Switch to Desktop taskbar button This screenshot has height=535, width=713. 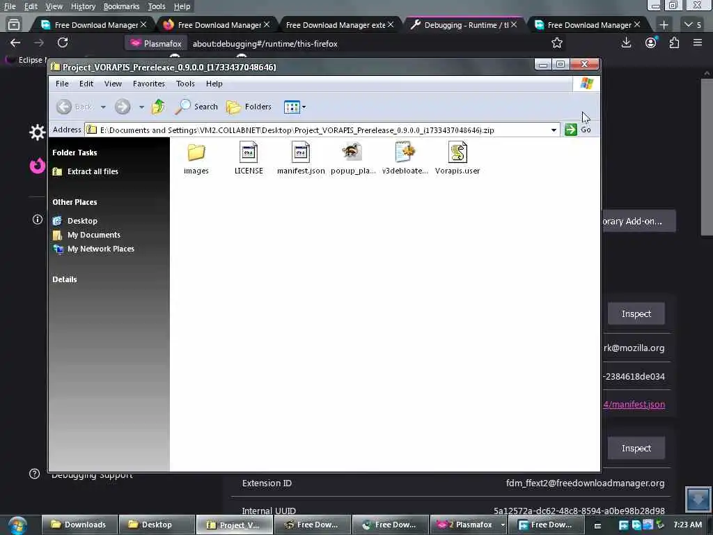click(157, 525)
